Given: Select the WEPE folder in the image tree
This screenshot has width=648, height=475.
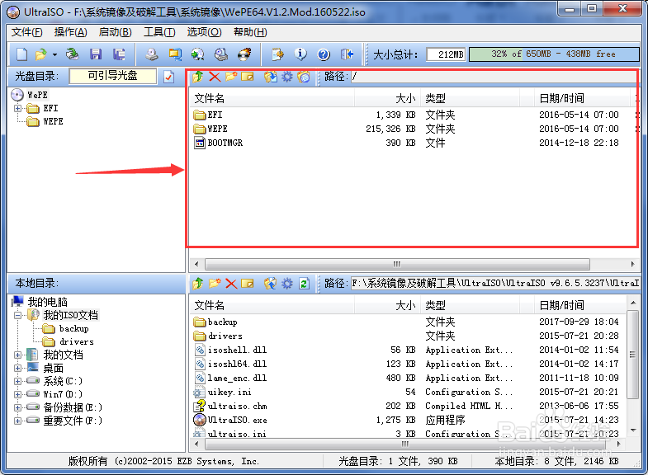Looking at the screenshot, I should (x=53, y=121).
